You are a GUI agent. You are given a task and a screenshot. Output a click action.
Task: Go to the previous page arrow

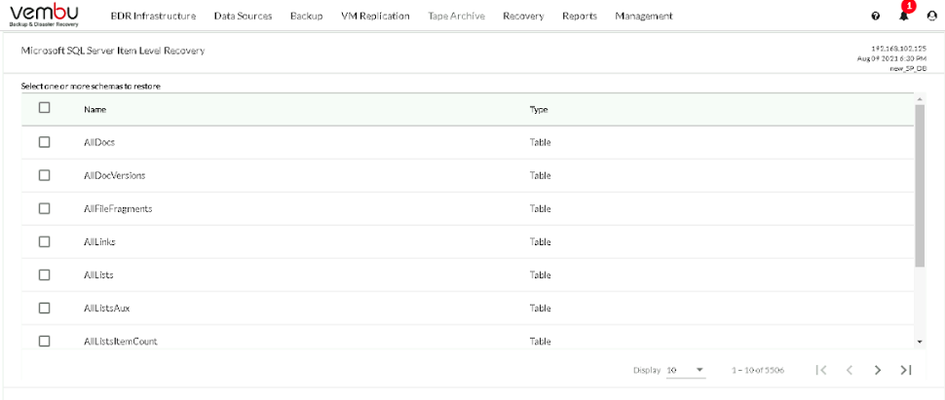coord(850,370)
